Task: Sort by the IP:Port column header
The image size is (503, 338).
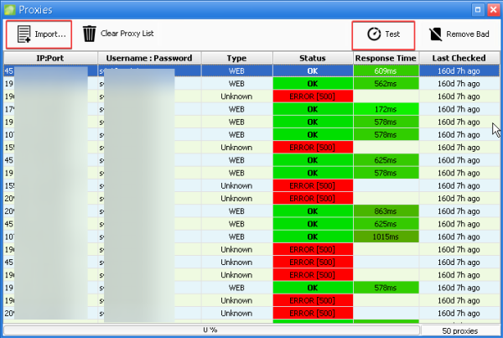Action: pos(50,58)
